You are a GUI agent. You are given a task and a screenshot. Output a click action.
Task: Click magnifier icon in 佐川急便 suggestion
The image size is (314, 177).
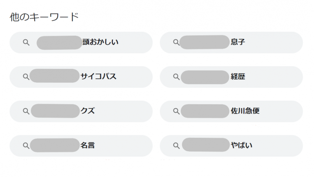pyautogui.click(x=176, y=111)
